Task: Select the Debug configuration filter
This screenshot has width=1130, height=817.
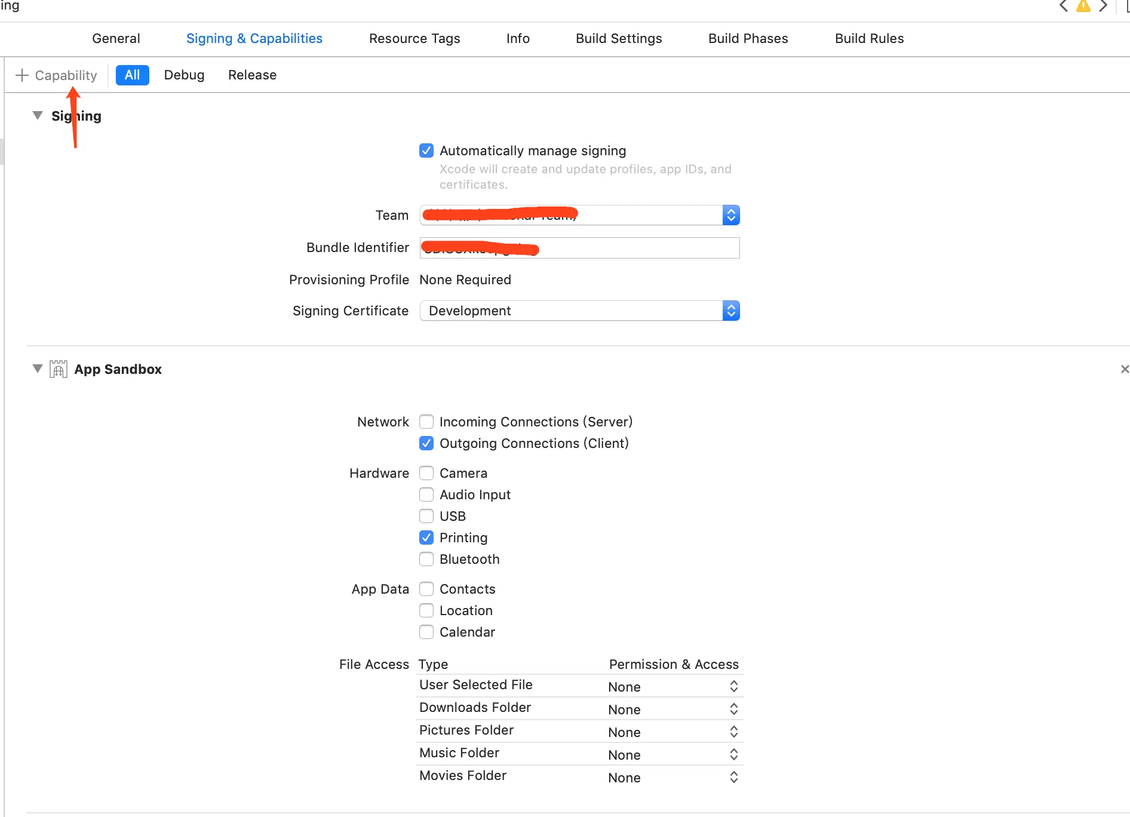Action: point(184,75)
